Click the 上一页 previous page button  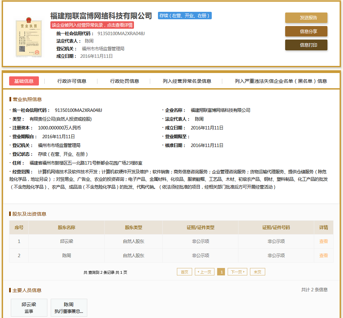(205, 272)
